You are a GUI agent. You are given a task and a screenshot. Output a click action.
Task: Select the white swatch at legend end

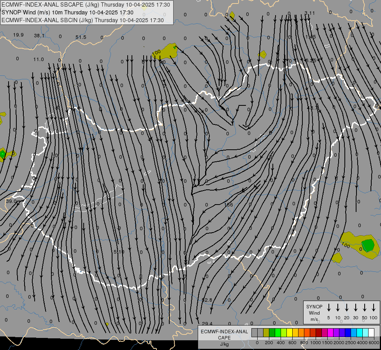(x=371, y=332)
